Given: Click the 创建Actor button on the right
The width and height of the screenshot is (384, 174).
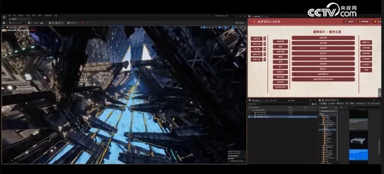Looking at the screenshot, I should point(366,42).
